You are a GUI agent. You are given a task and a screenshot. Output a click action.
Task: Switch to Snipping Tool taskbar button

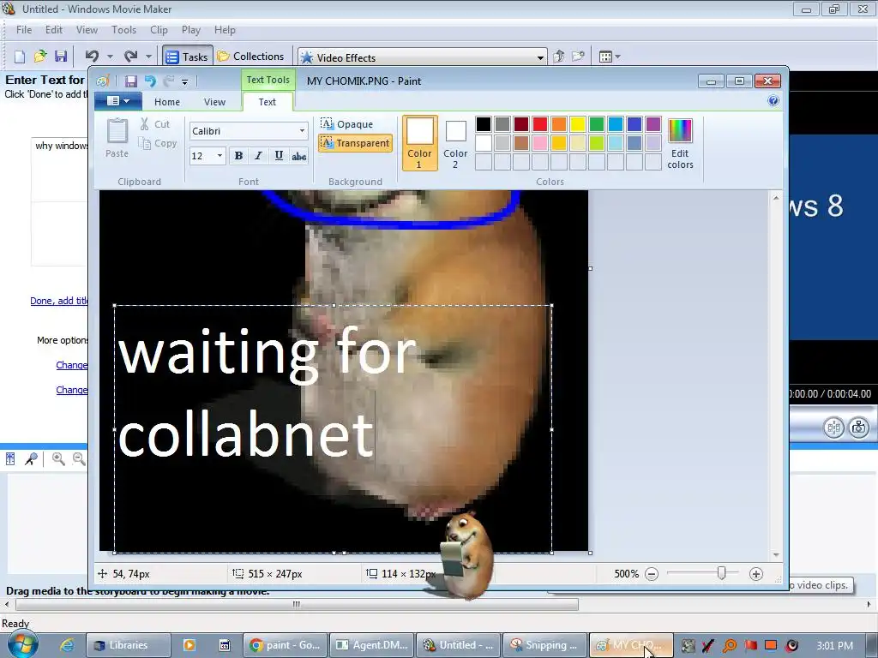544,645
